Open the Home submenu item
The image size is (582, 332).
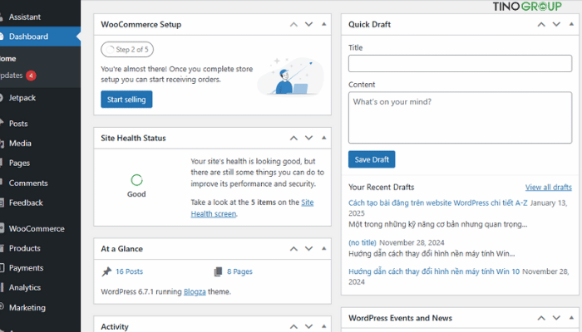[8, 59]
